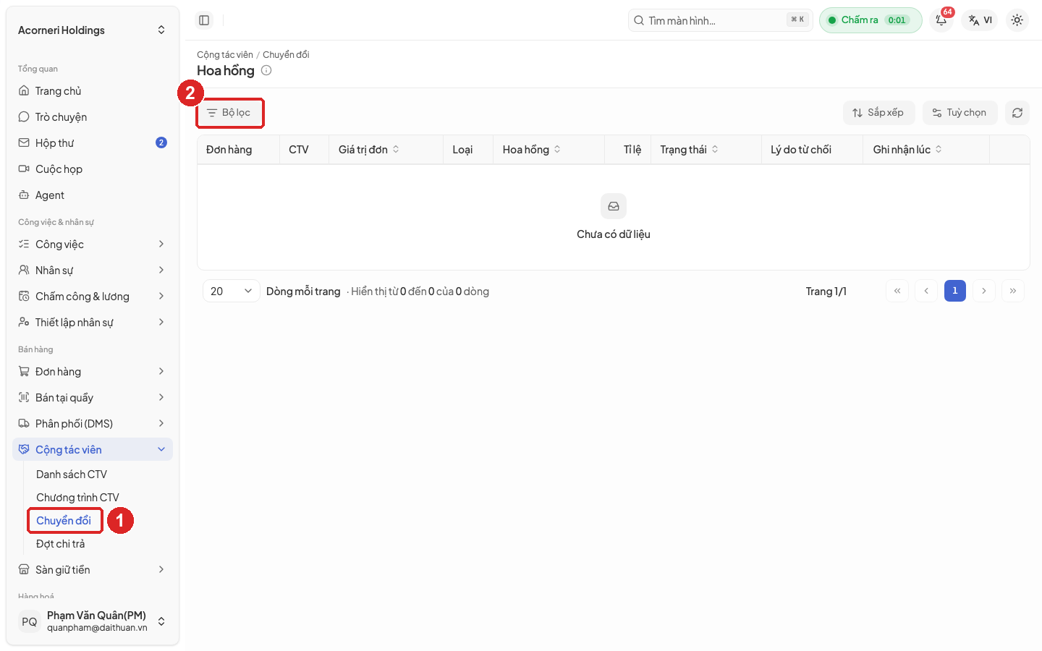
Task: Click Cộng tác viên breadcrumb link
Action: [x=225, y=55]
